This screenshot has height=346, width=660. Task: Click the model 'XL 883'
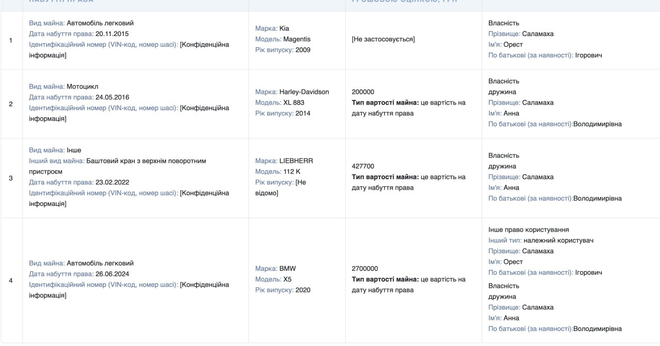tap(294, 102)
